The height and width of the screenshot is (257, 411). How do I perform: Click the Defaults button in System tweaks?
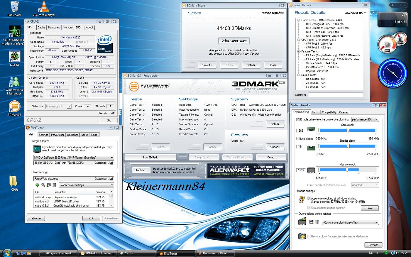tap(373, 245)
